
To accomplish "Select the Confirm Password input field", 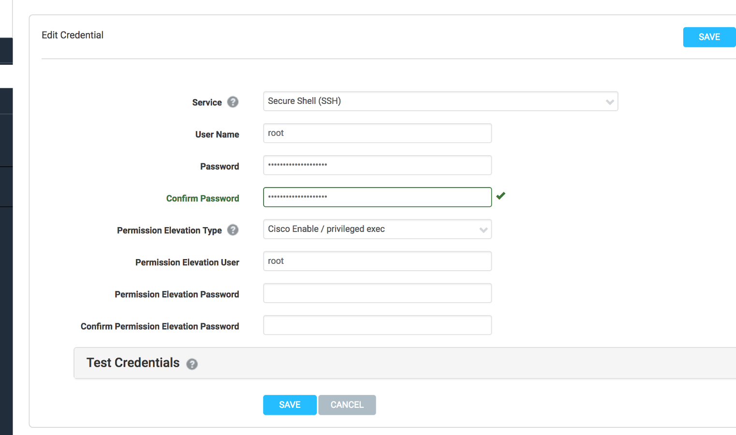I will (377, 197).
